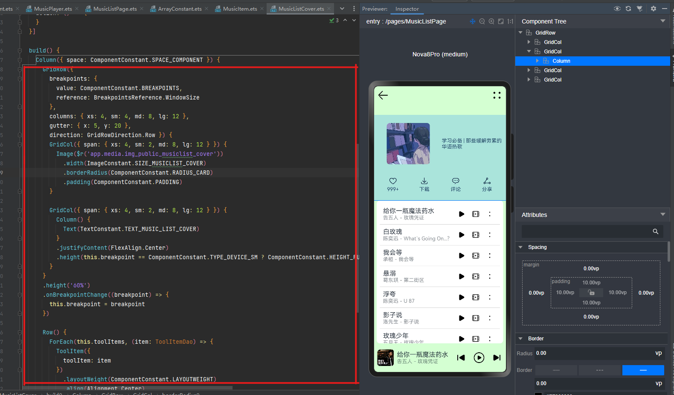Image resolution: width=674 pixels, height=395 pixels.
Task: Collapse the Attributes panel arrow
Action: [663, 214]
